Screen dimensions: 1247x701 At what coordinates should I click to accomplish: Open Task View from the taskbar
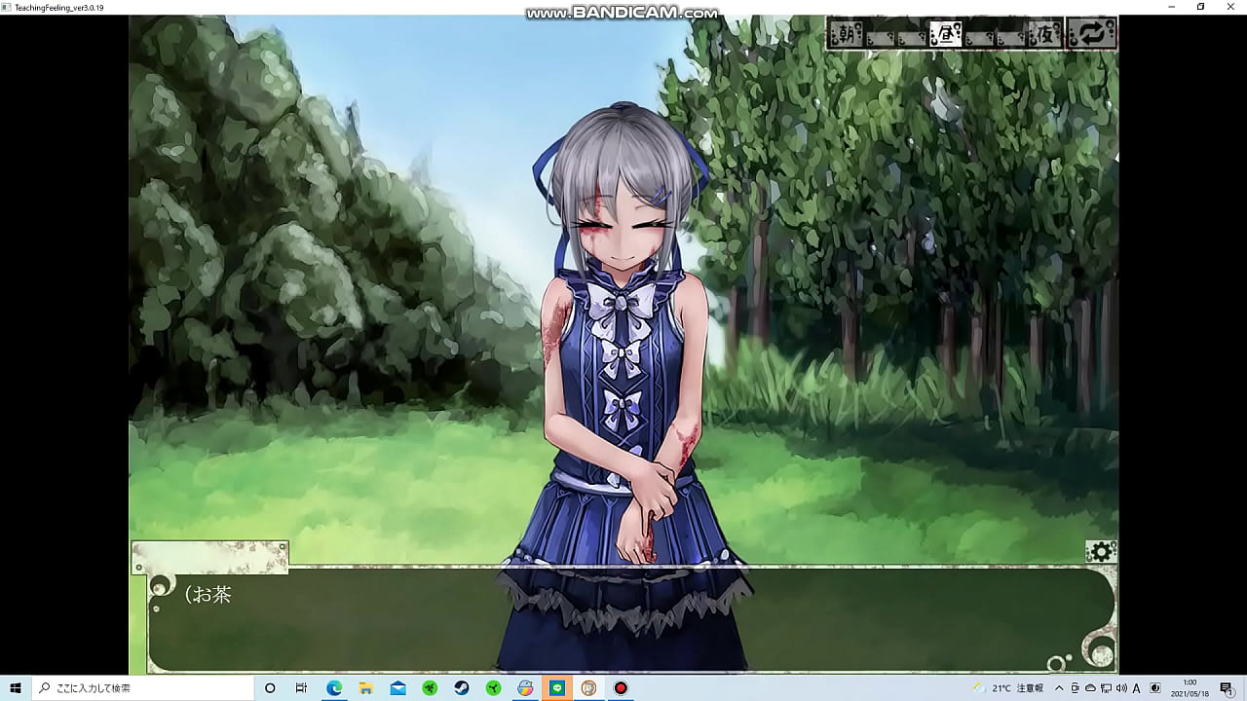pyautogui.click(x=301, y=689)
